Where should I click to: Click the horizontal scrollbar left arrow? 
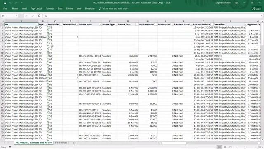pos(161,143)
